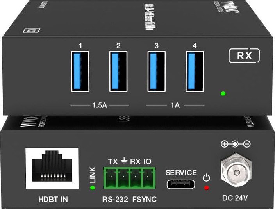The width and height of the screenshot is (275, 209).
Task: Click the green status LED below RX badge
Action: [223, 93]
